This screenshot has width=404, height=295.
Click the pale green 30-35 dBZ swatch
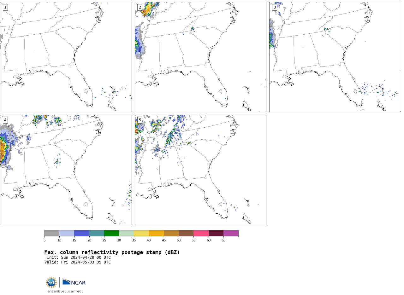[126, 233]
